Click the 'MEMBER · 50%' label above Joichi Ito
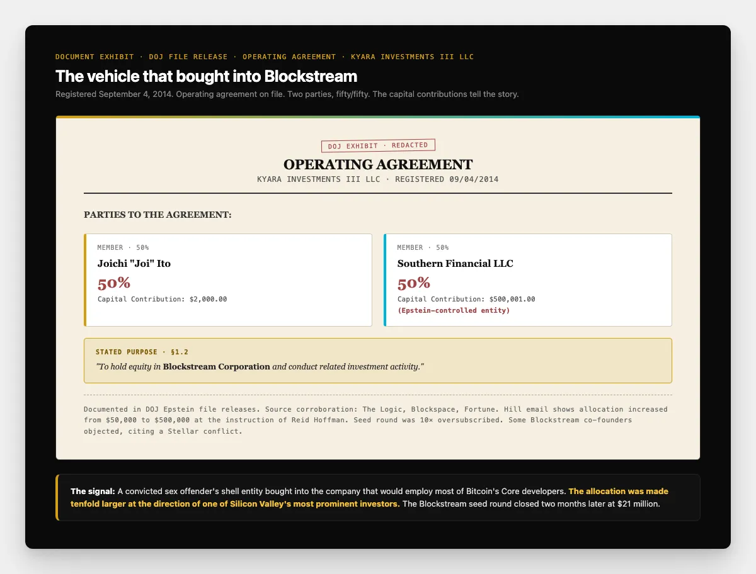Screen dimensions: 756x574 point(123,247)
